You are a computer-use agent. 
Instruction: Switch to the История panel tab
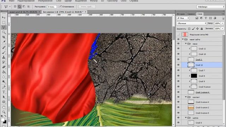coord(181,14)
